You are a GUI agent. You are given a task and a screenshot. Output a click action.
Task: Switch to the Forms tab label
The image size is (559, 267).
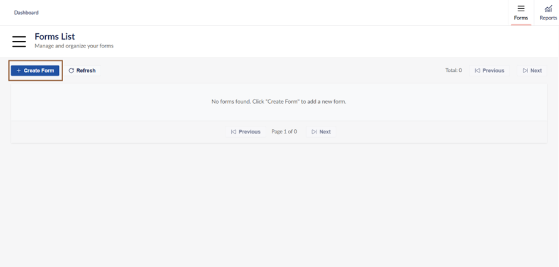point(521,18)
